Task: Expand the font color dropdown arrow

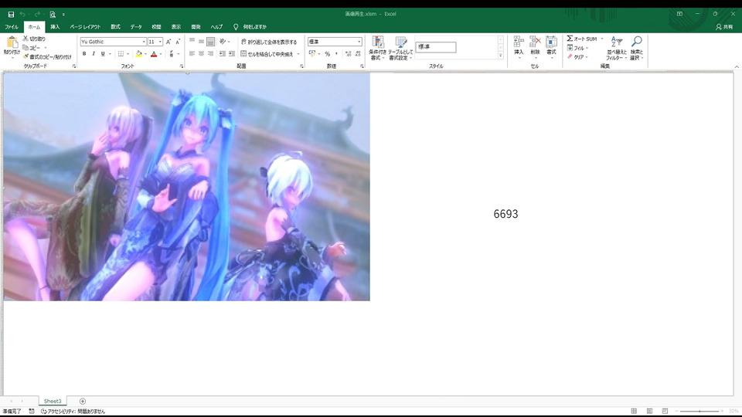Action: (x=161, y=54)
